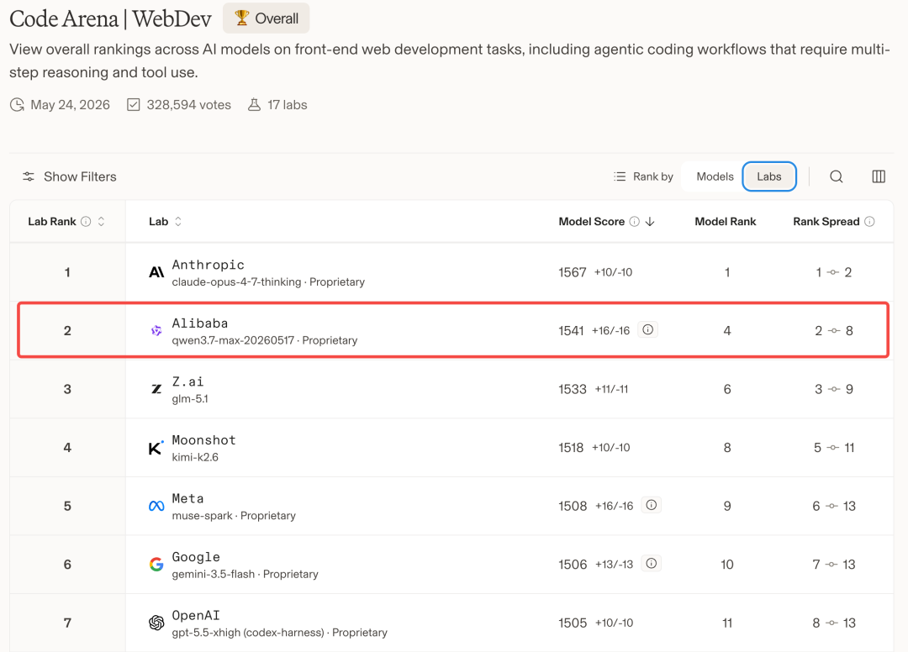Click gpt-5.5-xhigh (codex-harness) model text
This screenshot has height=652, width=908.
coord(248,633)
